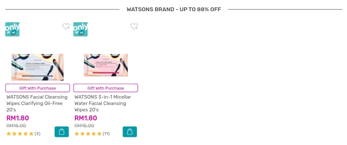Click 'only at W' badge on Clarifying Oil-Free wipes
Image resolution: width=347 pixels, height=145 pixels.
tap(13, 29)
